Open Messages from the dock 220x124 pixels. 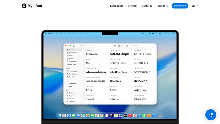[74, 115]
